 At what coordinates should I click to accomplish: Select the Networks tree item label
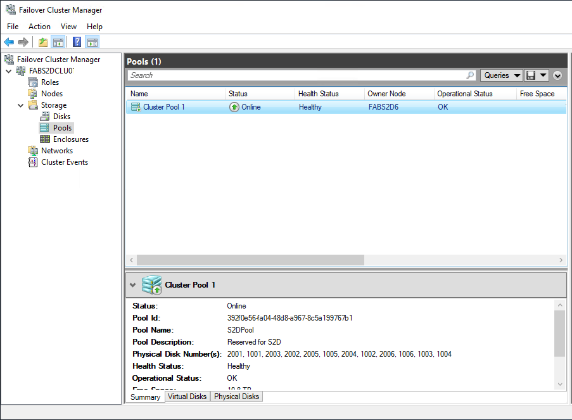point(57,151)
